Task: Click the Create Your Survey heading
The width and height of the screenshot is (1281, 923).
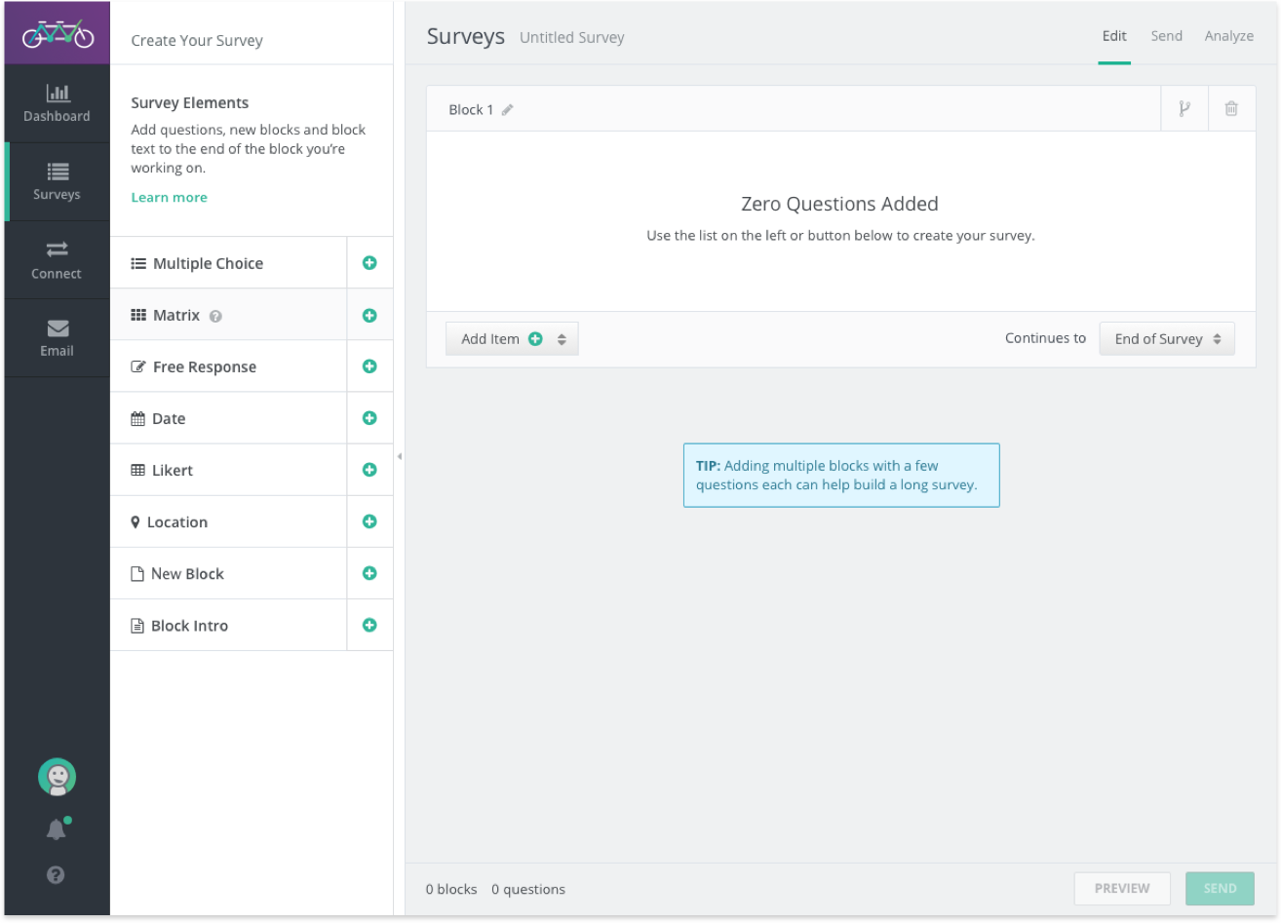Action: [x=197, y=41]
